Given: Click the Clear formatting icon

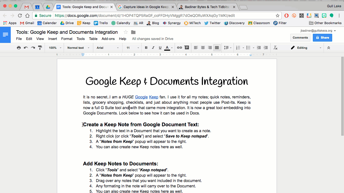Looking at the screenshot, I should (275, 48).
